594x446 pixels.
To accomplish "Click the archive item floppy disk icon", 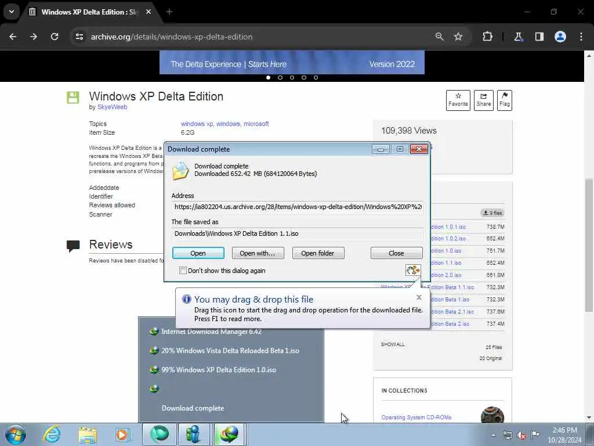I will click(x=73, y=98).
